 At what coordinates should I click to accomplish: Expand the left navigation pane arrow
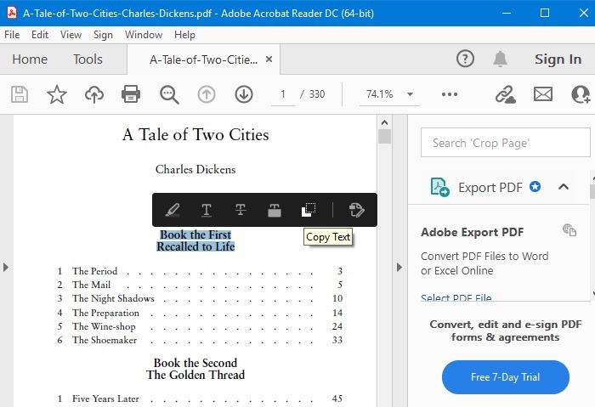coord(6,267)
